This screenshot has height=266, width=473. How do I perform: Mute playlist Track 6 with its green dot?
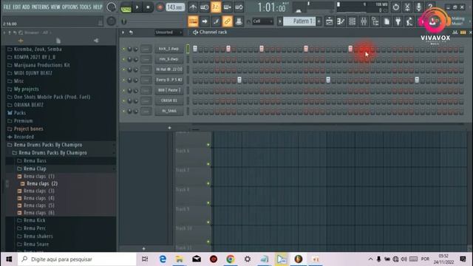point(208,145)
